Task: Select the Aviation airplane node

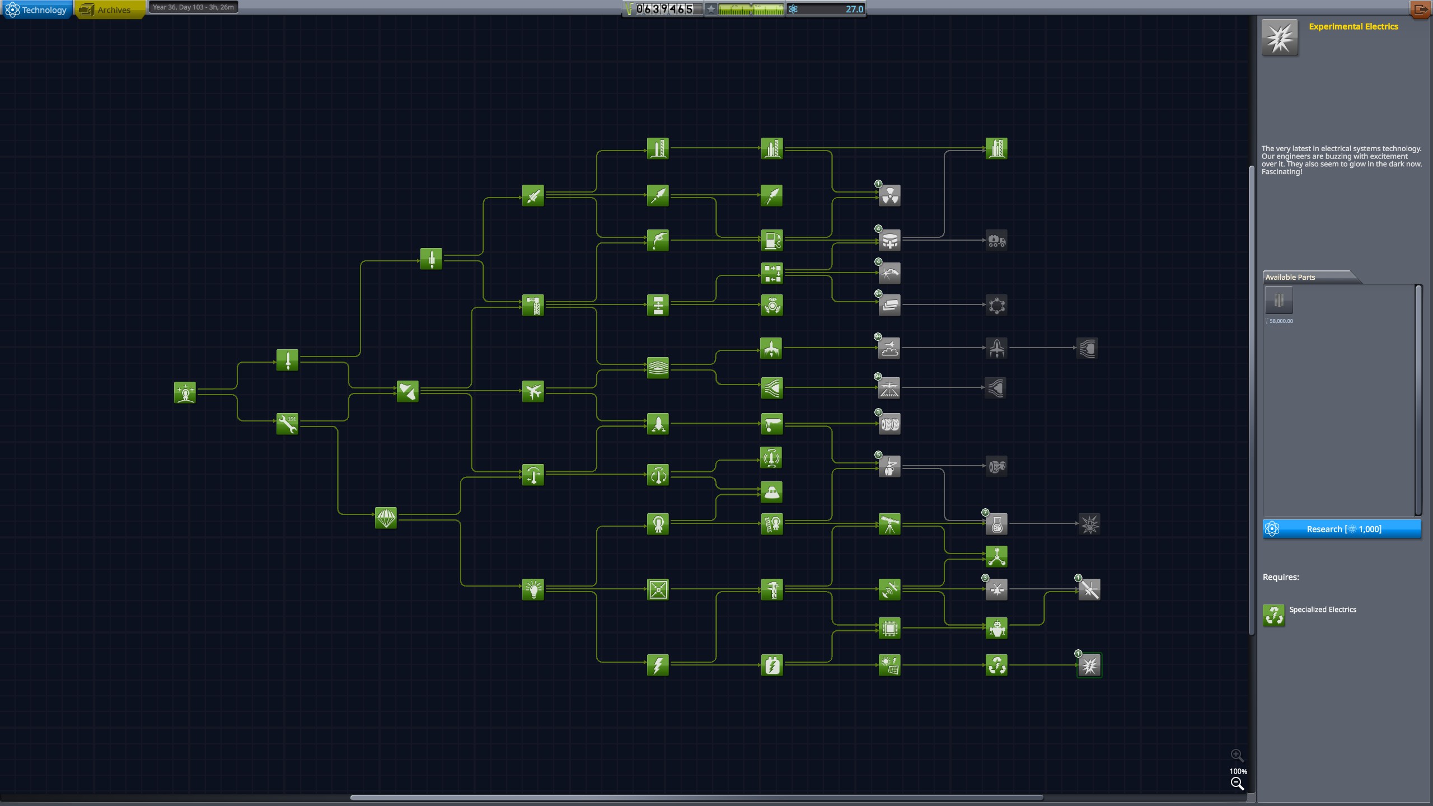Action: pos(533,391)
